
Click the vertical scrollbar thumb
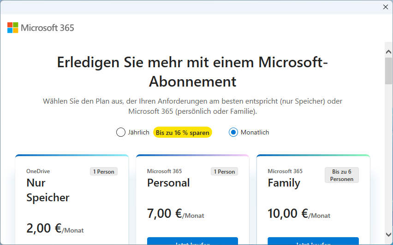[x=388, y=71]
